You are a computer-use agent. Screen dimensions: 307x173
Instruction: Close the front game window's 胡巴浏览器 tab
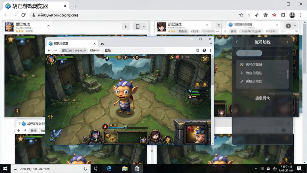pyautogui.click(x=94, y=44)
